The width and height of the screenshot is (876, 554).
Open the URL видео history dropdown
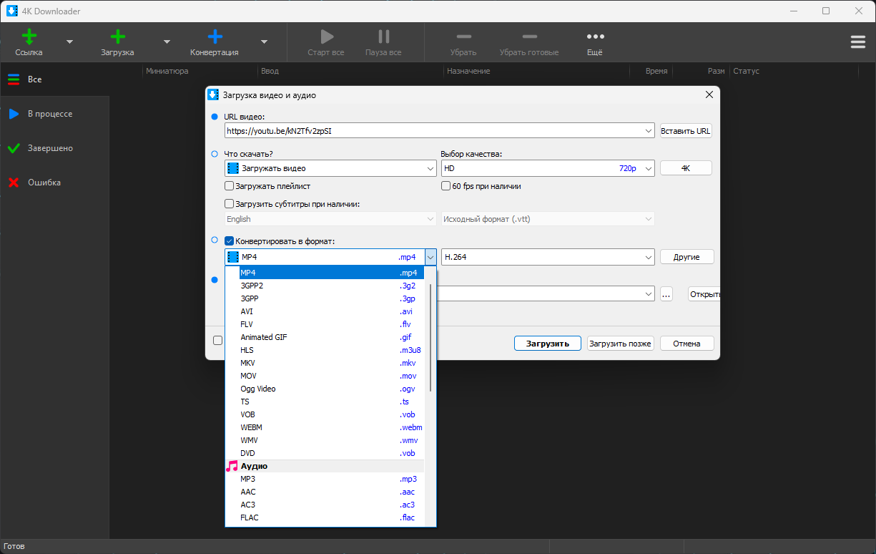point(649,131)
